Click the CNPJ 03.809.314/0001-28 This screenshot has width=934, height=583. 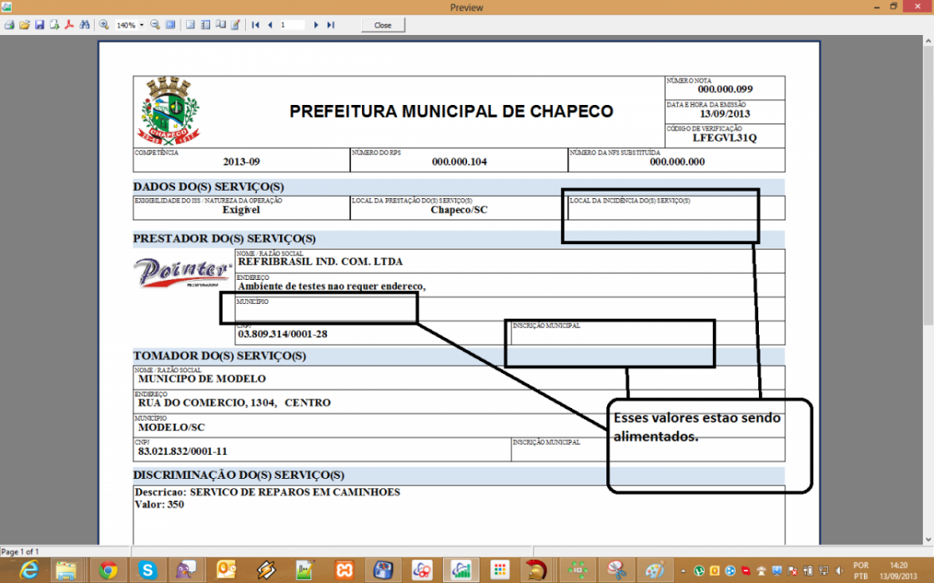click(283, 334)
